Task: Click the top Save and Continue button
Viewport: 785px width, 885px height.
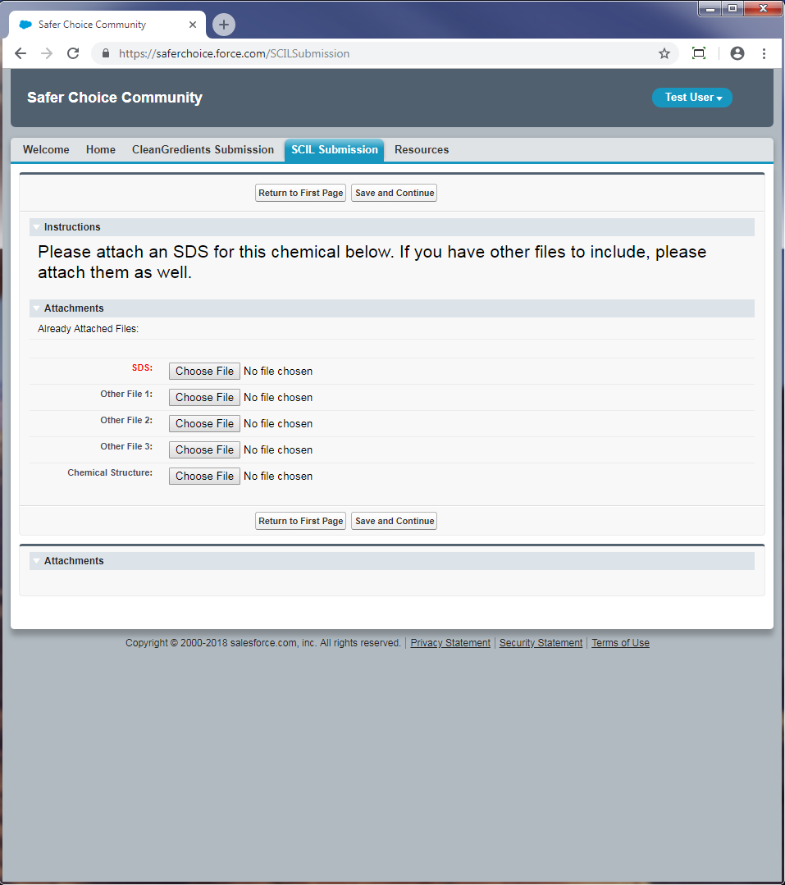Action: click(x=394, y=193)
